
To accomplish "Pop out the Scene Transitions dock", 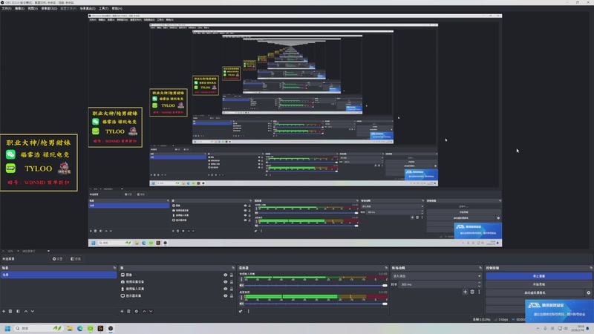I will [x=480, y=268].
